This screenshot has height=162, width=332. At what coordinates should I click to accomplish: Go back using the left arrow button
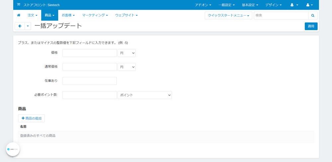click(x=20, y=26)
